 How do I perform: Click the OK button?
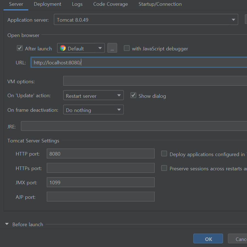208,239
